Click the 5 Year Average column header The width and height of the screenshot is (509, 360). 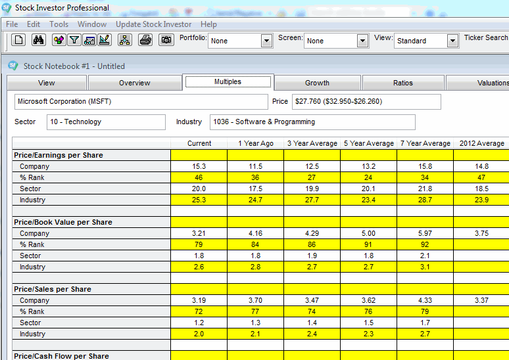click(368, 143)
